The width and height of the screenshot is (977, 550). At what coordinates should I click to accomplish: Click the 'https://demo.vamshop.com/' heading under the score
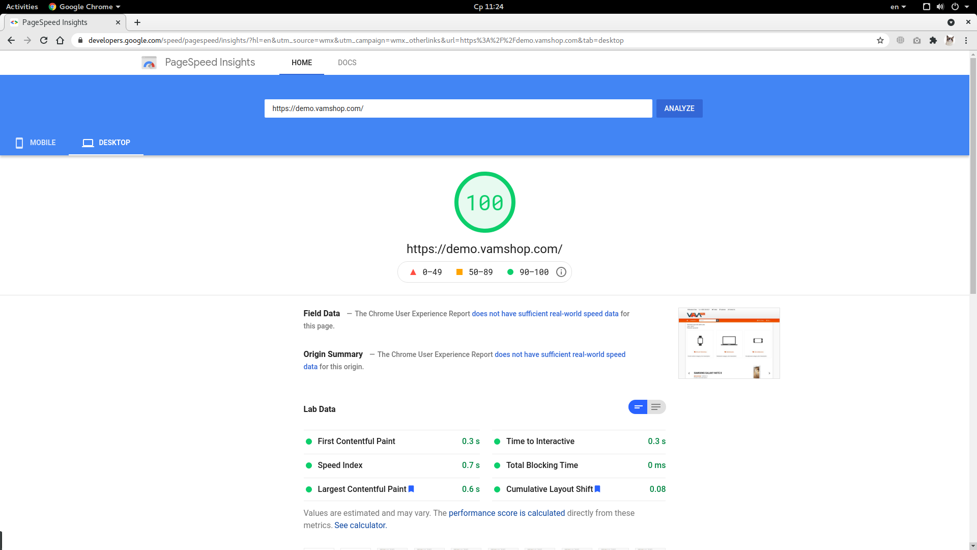[484, 249]
